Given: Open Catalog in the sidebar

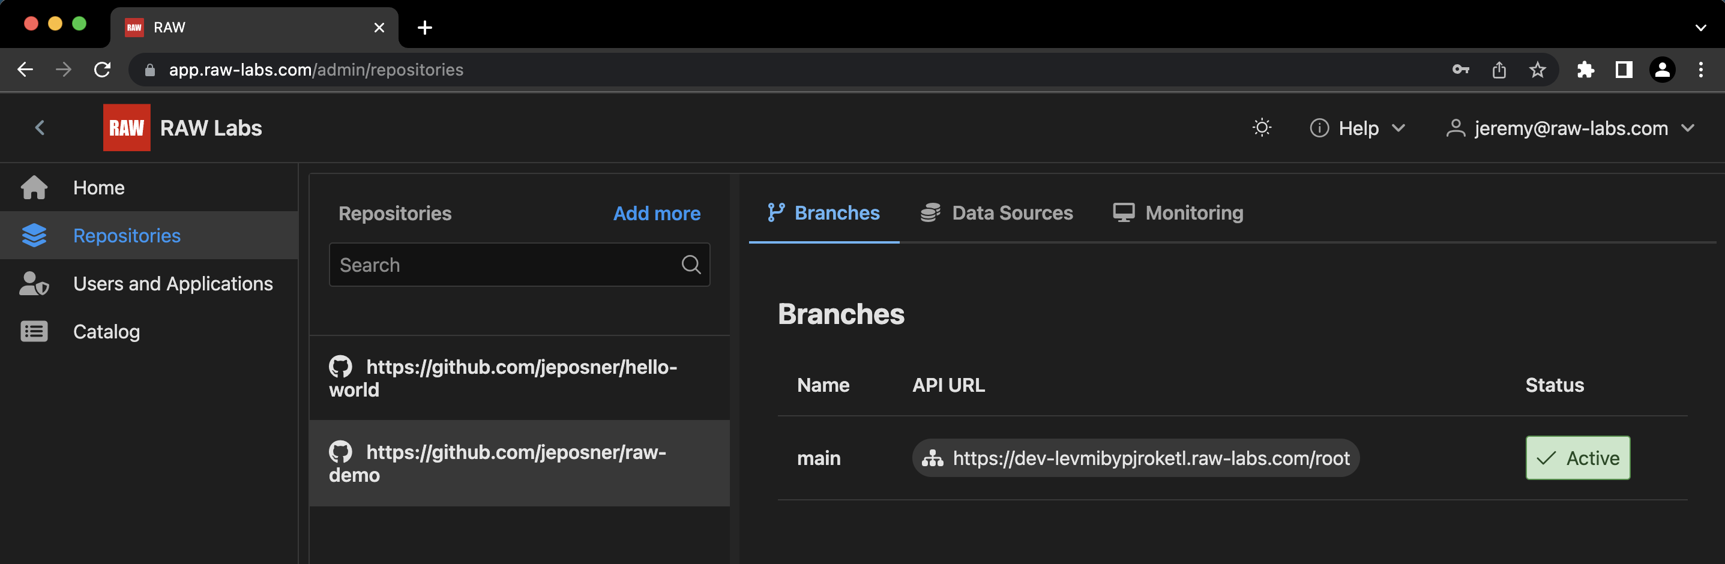Looking at the screenshot, I should click(149, 331).
